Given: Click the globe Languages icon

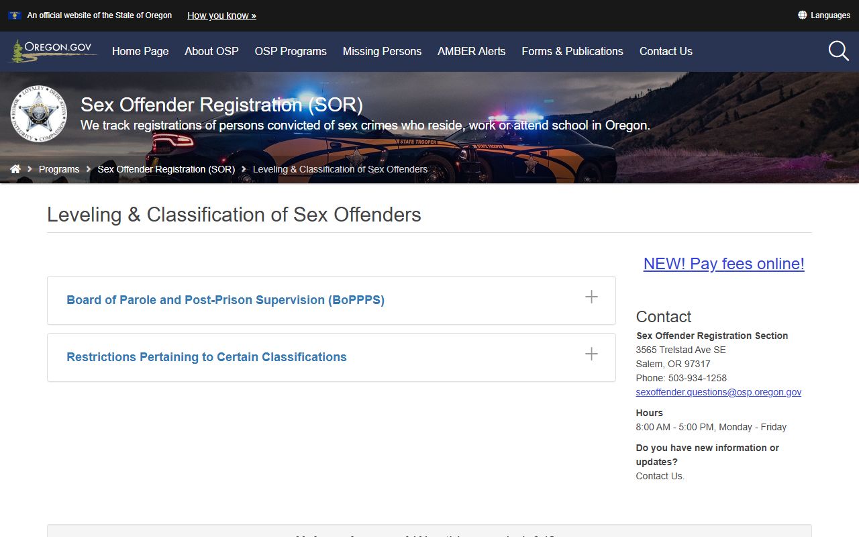Looking at the screenshot, I should [802, 15].
